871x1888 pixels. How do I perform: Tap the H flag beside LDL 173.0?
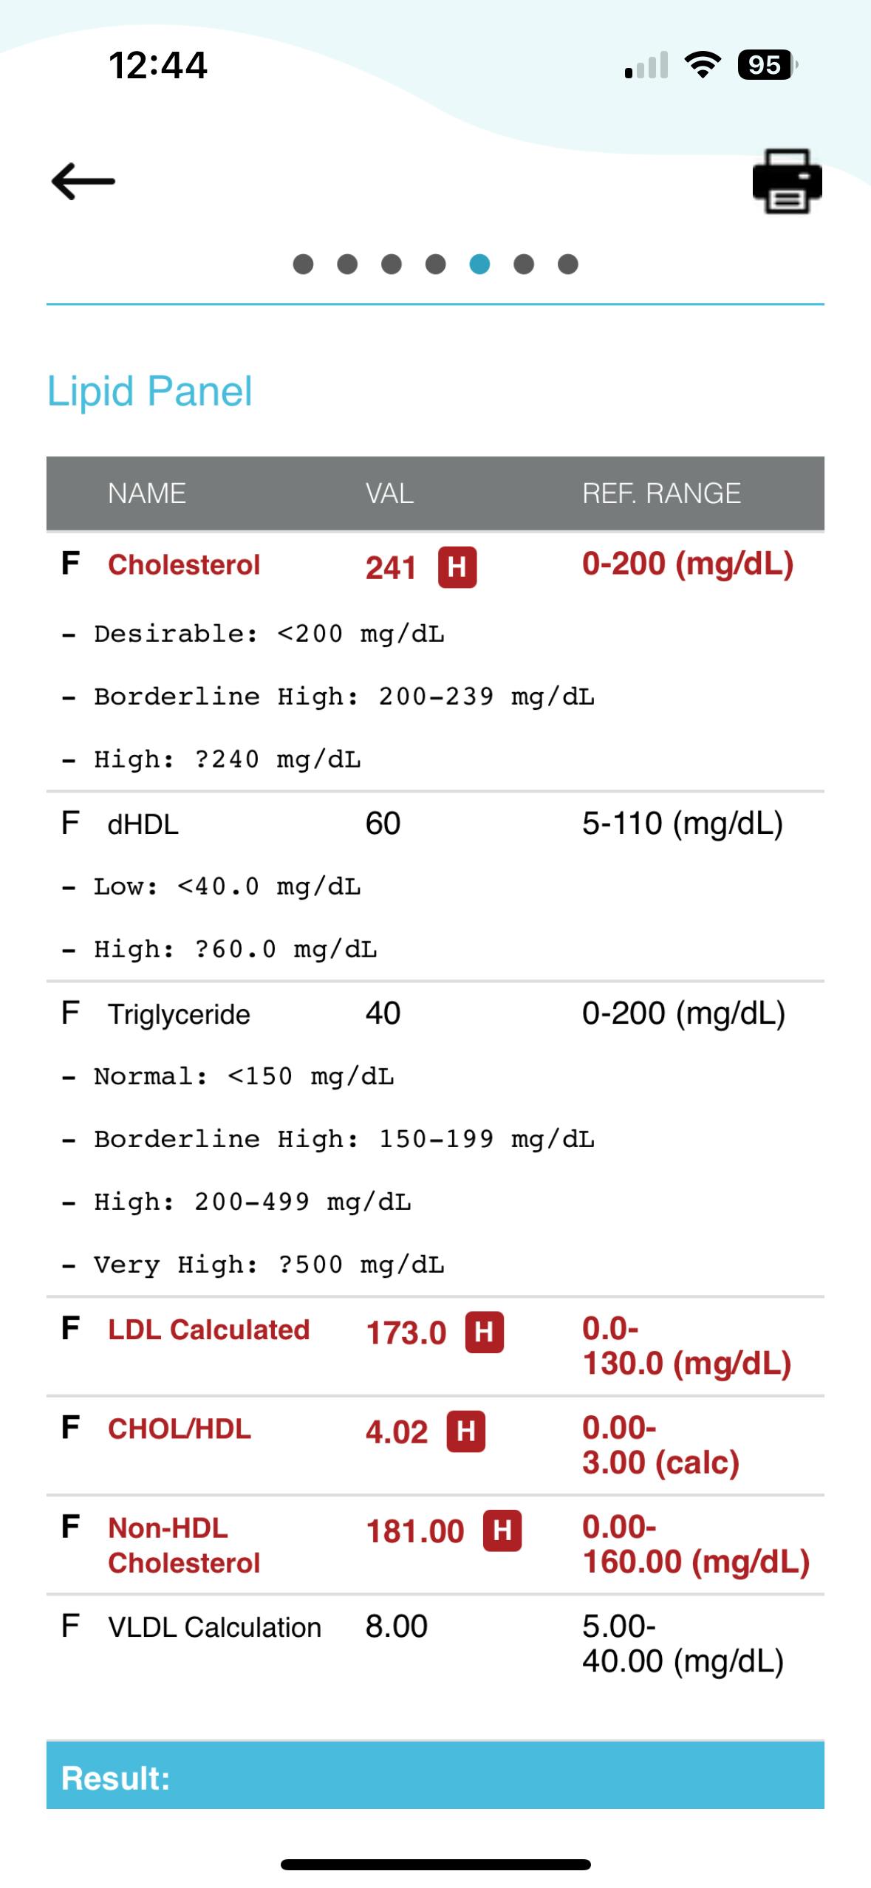(484, 1333)
